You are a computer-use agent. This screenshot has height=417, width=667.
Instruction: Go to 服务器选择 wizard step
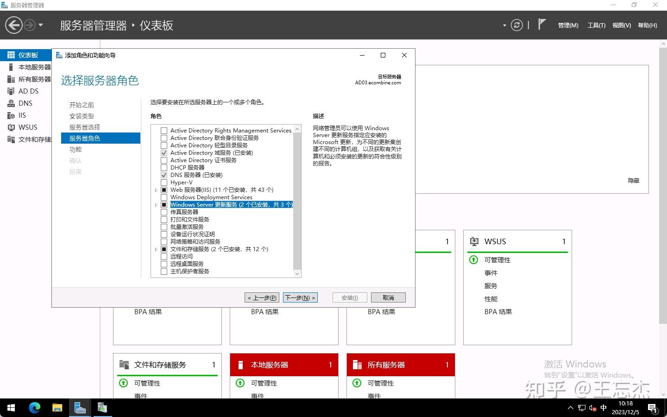[x=85, y=127]
